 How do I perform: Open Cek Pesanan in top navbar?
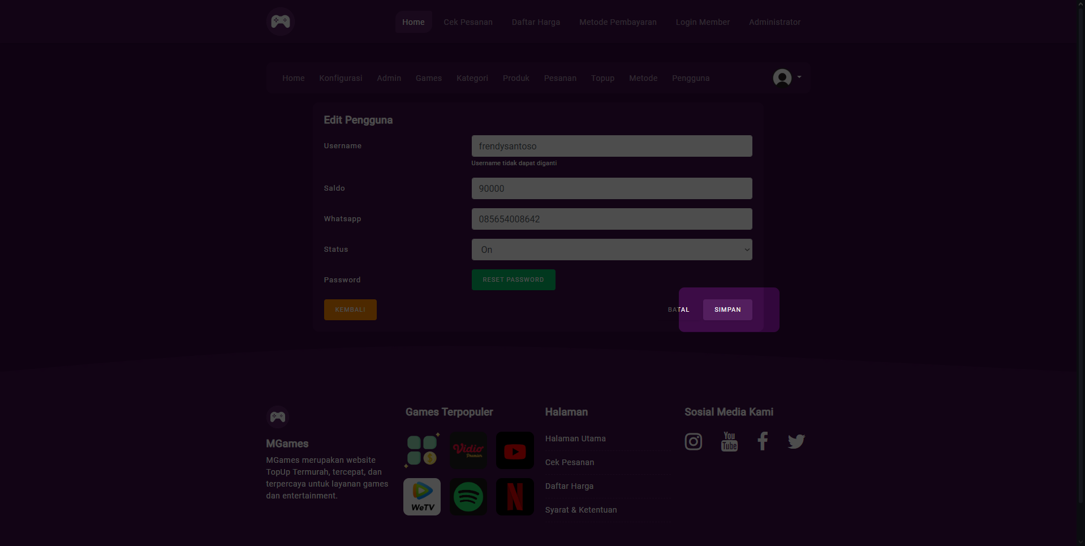(468, 22)
